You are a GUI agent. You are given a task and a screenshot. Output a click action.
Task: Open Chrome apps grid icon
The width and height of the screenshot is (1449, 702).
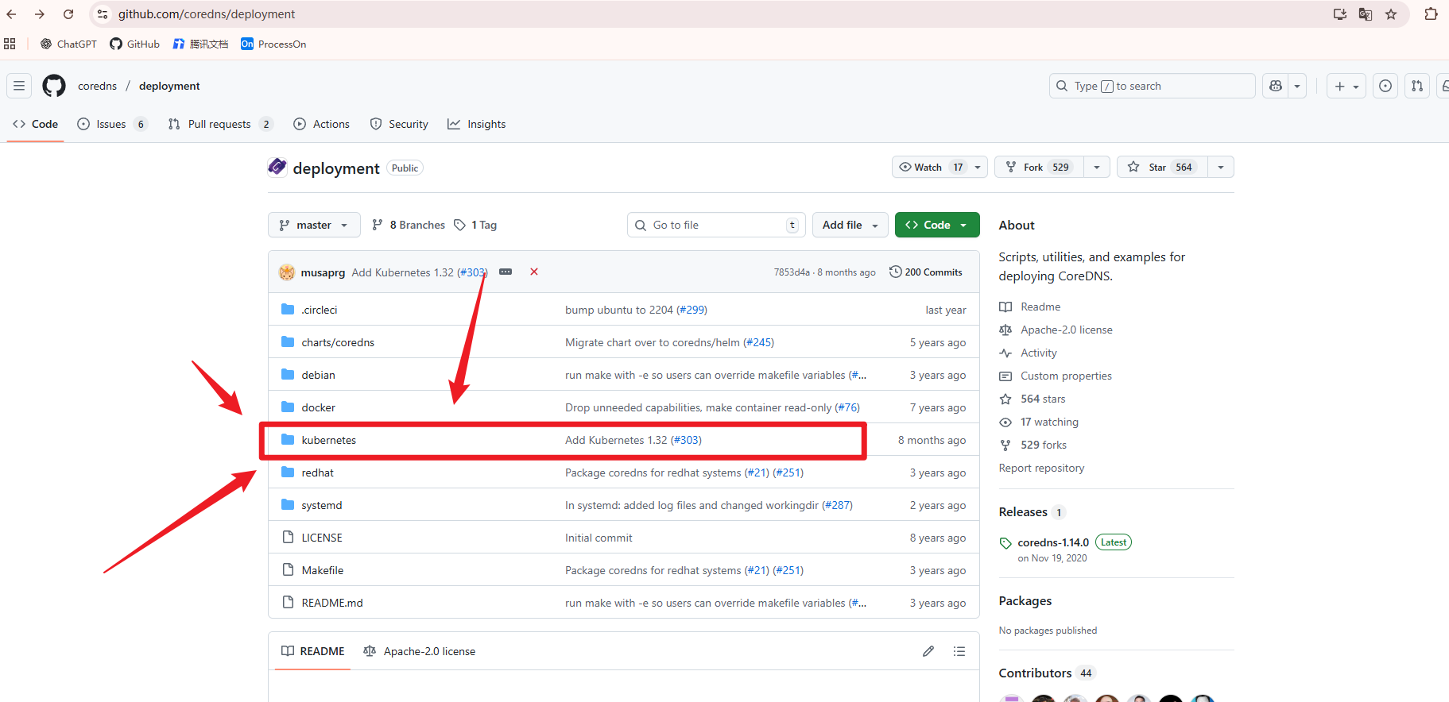click(10, 44)
